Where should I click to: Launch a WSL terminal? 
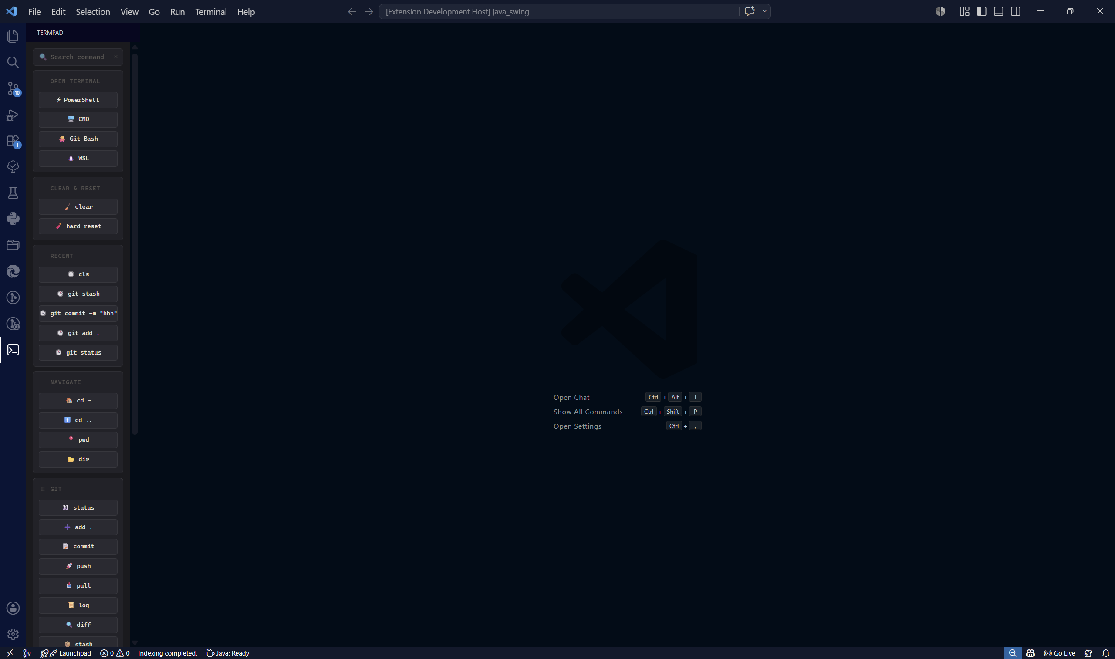coord(78,158)
